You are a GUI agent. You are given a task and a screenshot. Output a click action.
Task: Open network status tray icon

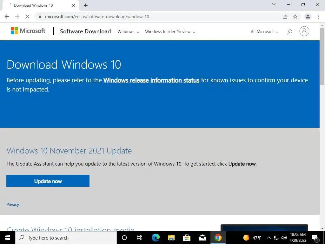[x=276, y=238]
